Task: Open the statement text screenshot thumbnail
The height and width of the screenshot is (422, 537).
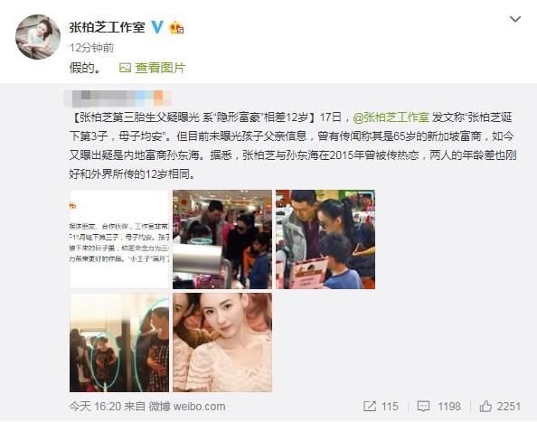Action: coord(119,239)
